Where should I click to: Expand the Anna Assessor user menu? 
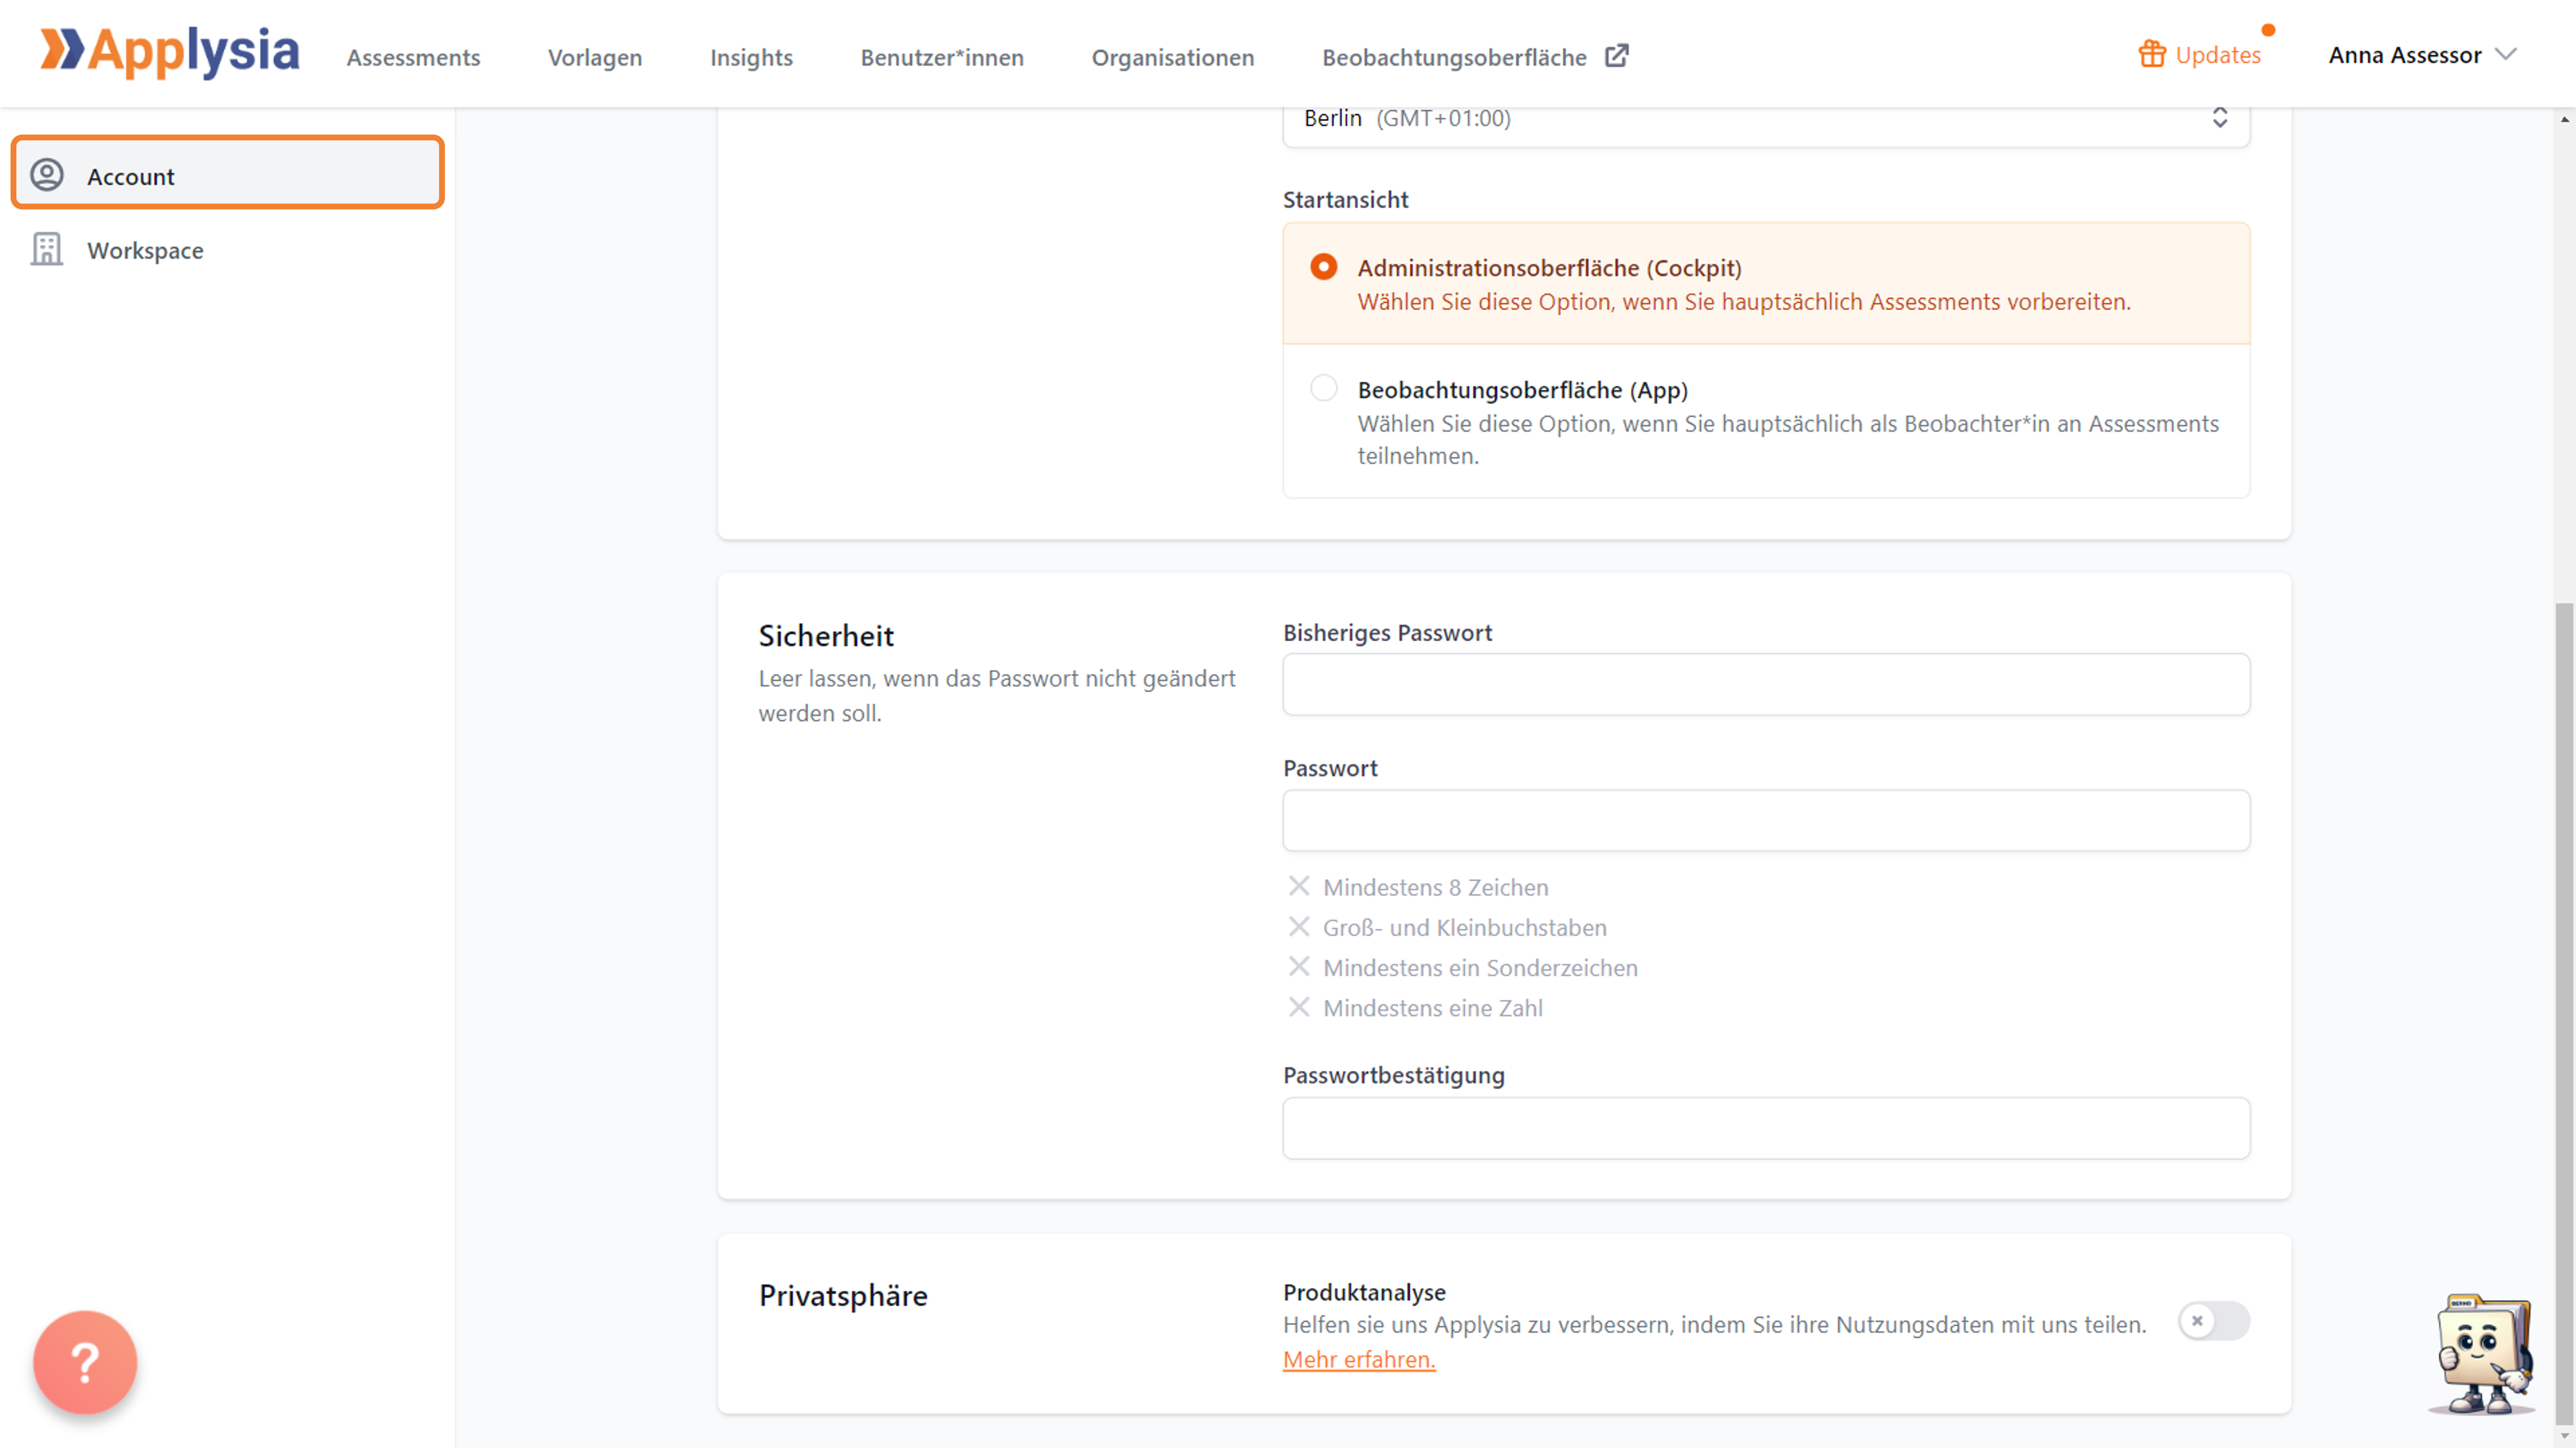coord(2422,55)
